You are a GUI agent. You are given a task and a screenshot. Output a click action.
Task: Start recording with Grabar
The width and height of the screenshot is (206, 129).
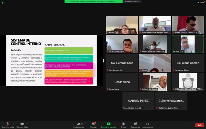[123, 124]
